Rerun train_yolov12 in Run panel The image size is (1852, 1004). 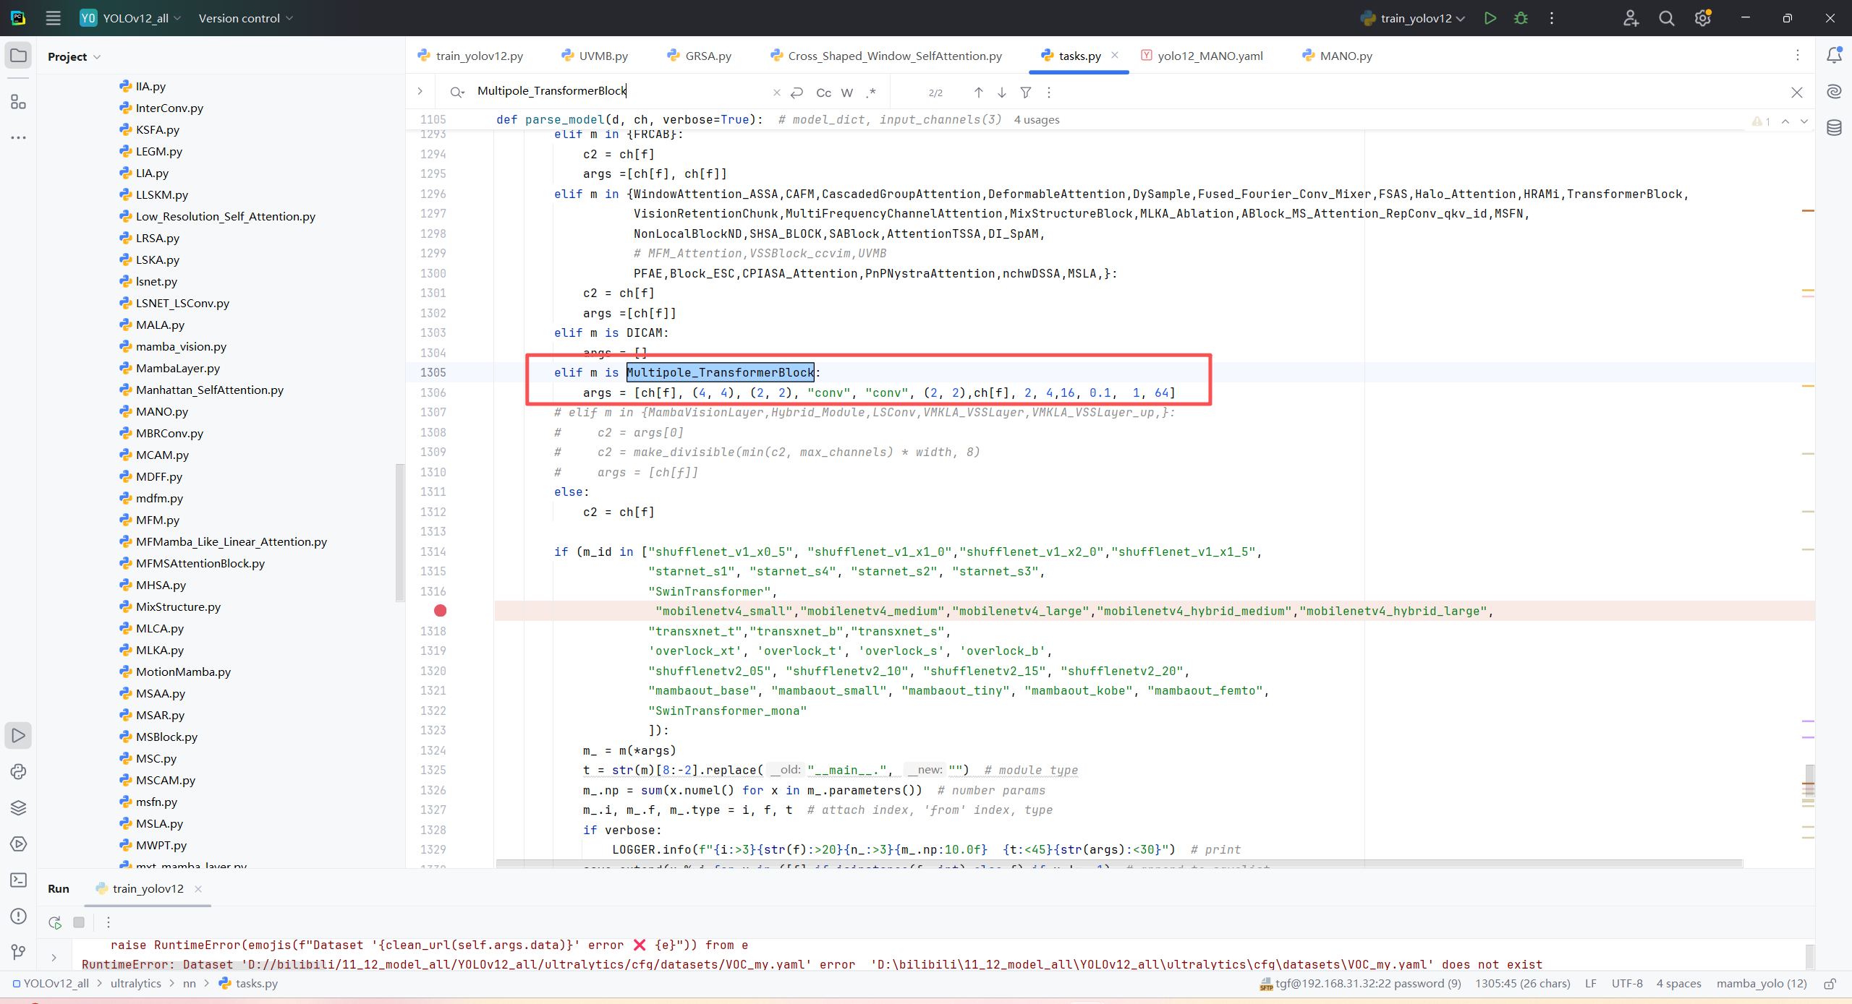coord(55,922)
